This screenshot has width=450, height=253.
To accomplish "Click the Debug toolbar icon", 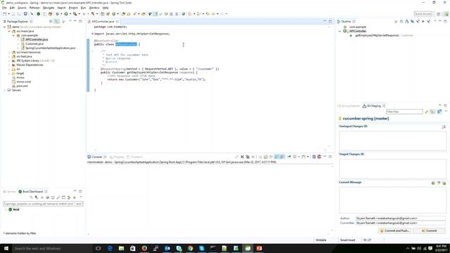I will 58,14.
